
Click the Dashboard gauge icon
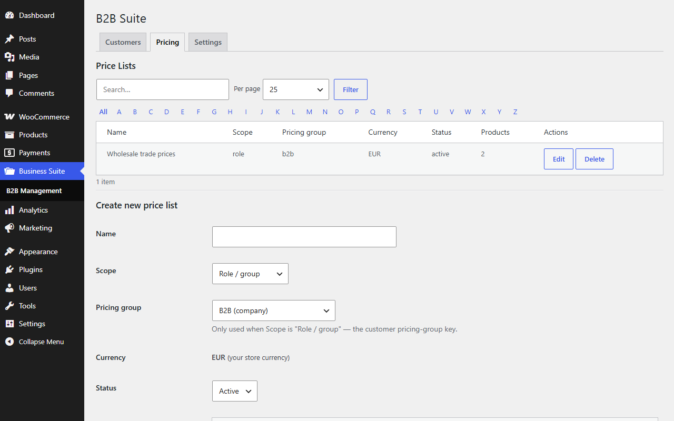click(9, 15)
